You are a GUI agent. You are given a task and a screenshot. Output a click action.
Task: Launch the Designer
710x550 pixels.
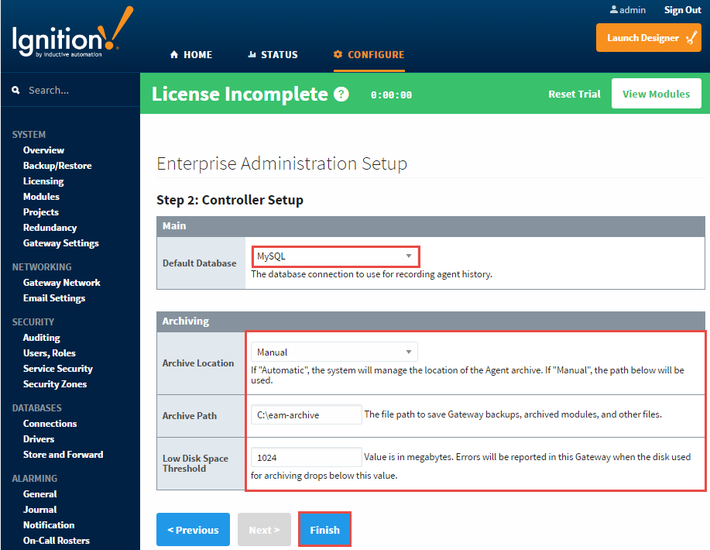tap(648, 38)
